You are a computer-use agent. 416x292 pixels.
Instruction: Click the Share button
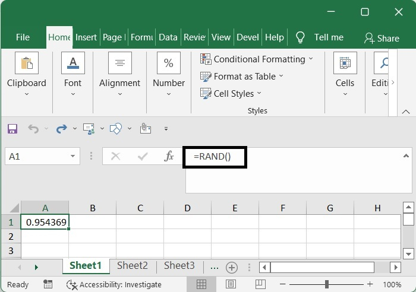point(382,38)
